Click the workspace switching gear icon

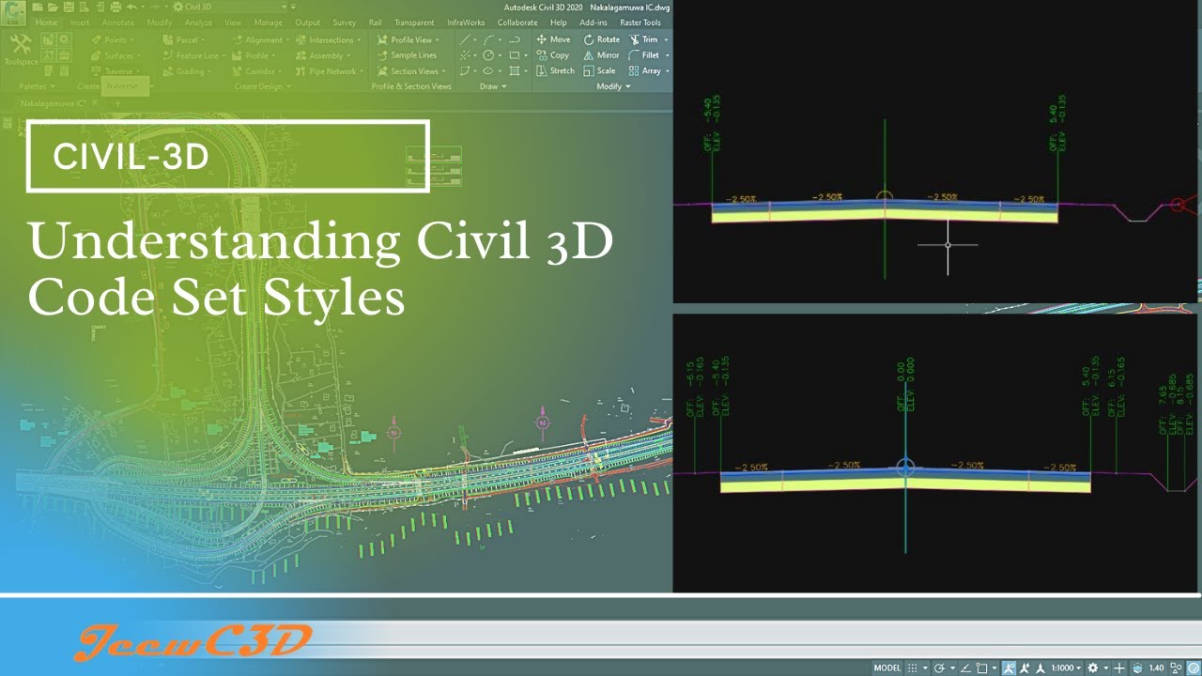(x=1093, y=668)
